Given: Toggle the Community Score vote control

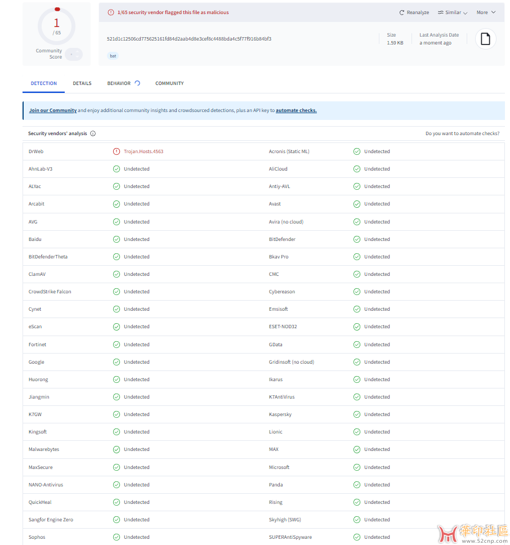Looking at the screenshot, I should pos(74,54).
